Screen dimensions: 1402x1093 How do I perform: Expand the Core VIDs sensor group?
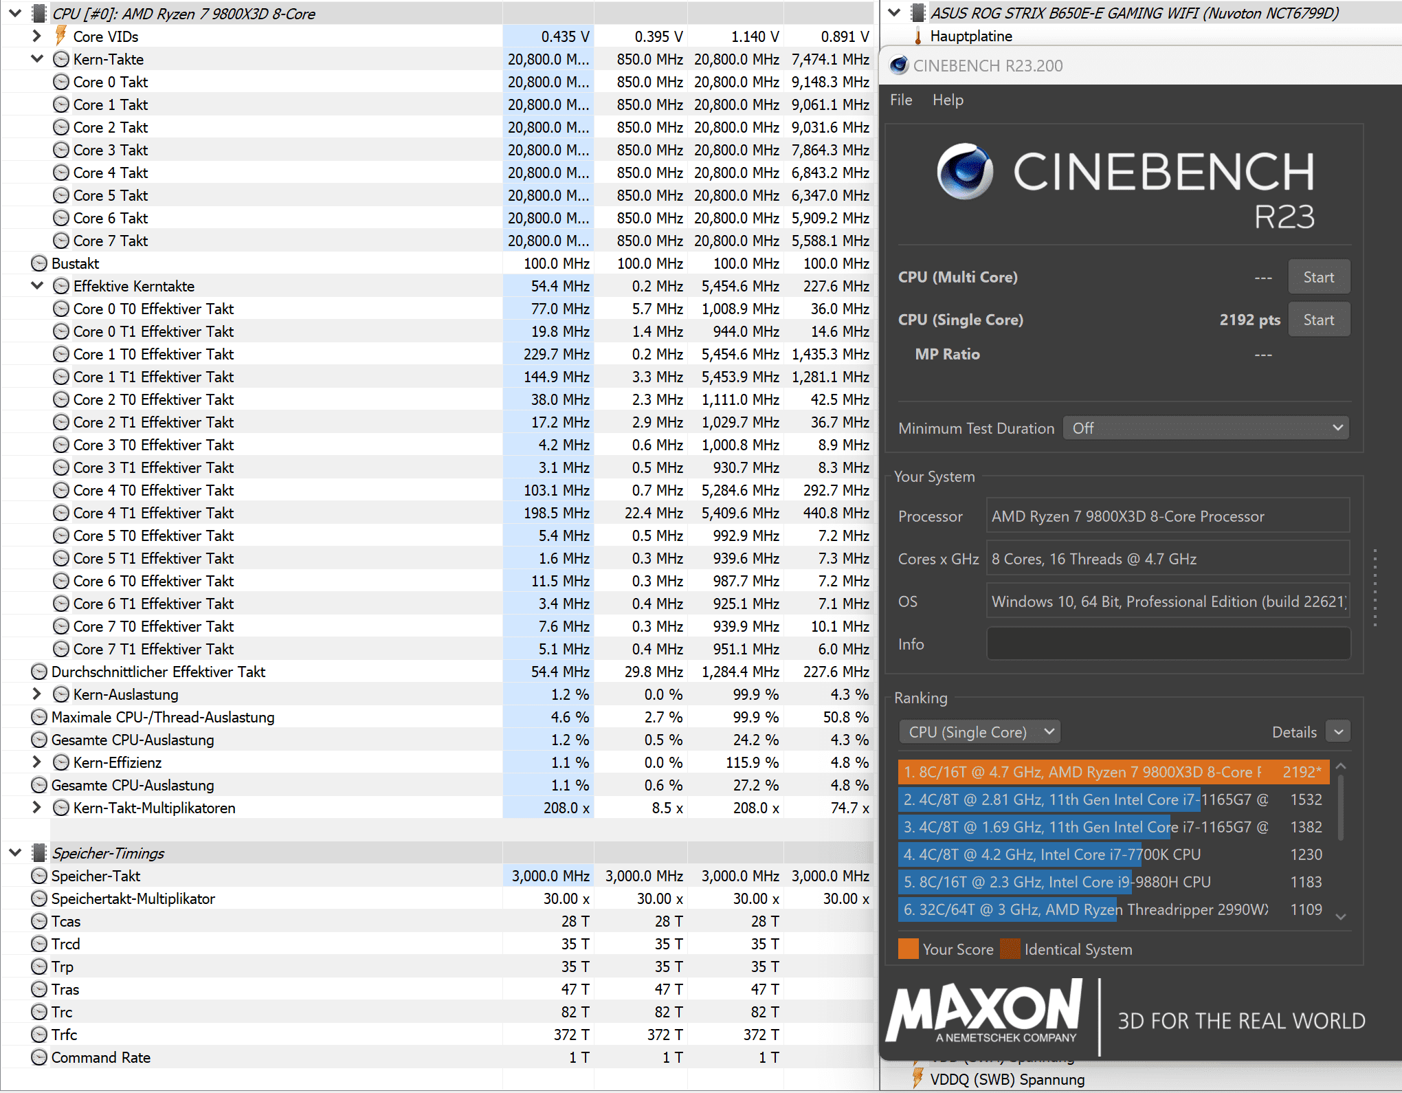point(37,36)
